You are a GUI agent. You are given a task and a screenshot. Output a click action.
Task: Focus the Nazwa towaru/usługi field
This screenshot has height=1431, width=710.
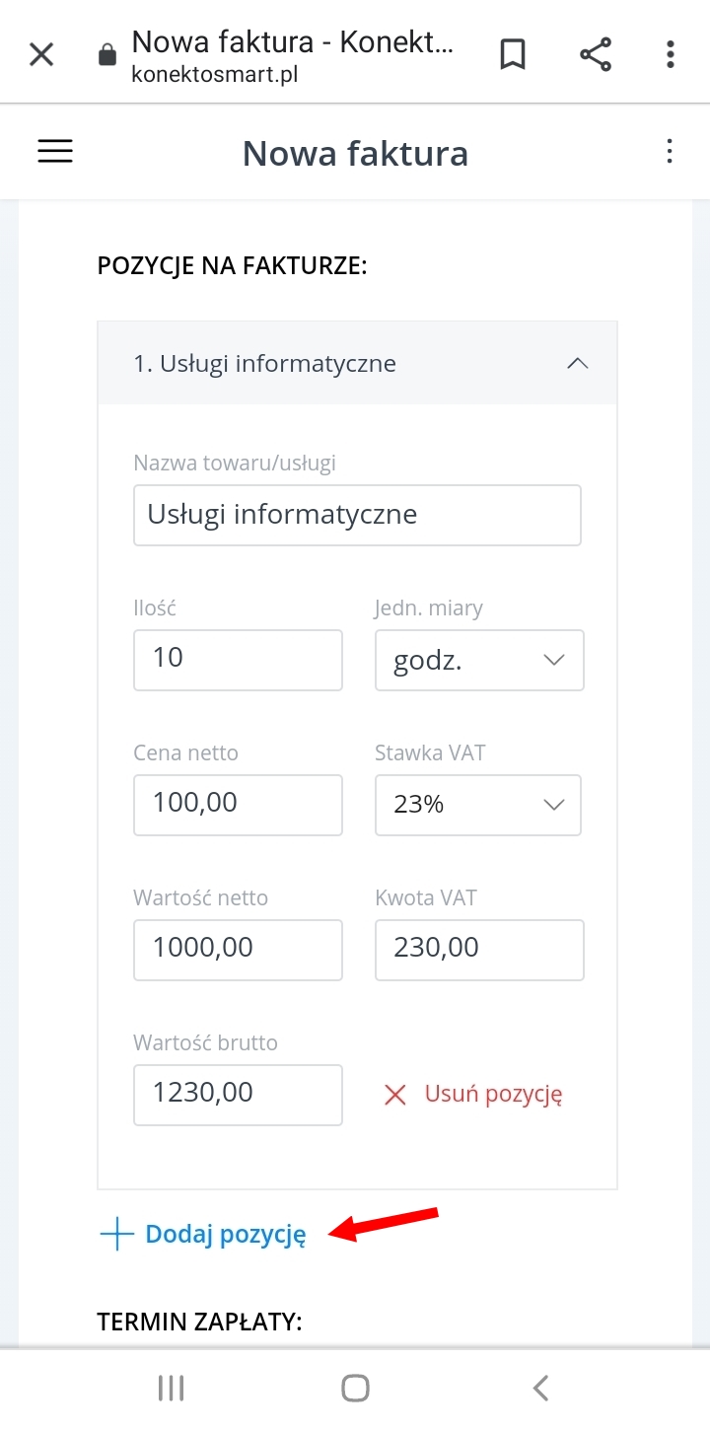tap(357, 515)
